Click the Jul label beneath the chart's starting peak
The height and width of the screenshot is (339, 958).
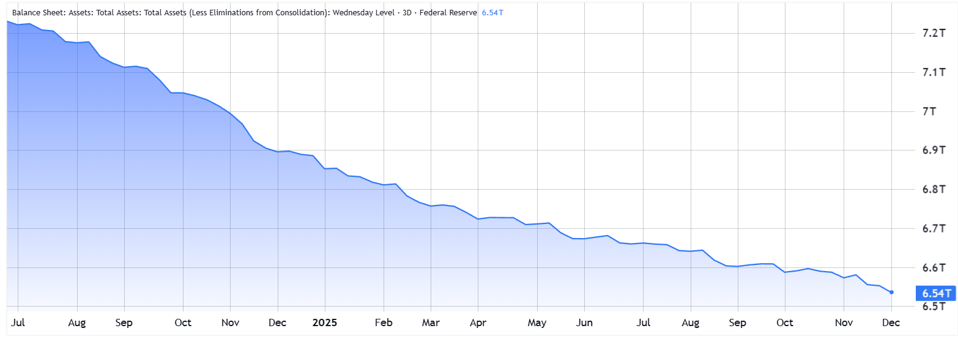[18, 322]
